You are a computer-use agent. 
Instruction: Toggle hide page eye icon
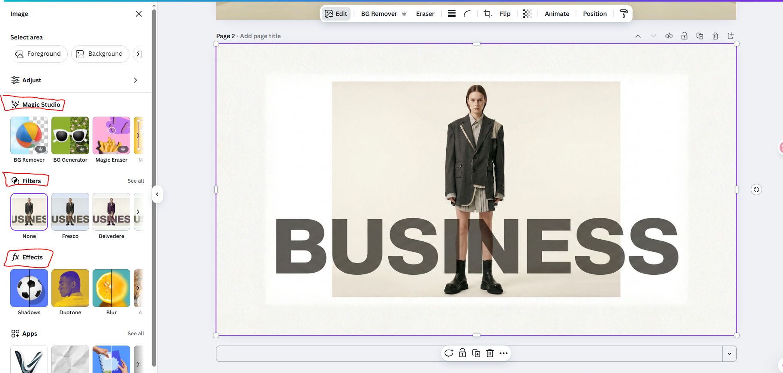pyautogui.click(x=669, y=36)
